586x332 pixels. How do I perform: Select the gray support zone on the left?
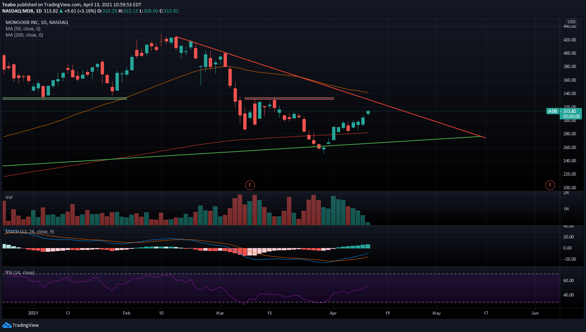pyautogui.click(x=65, y=98)
